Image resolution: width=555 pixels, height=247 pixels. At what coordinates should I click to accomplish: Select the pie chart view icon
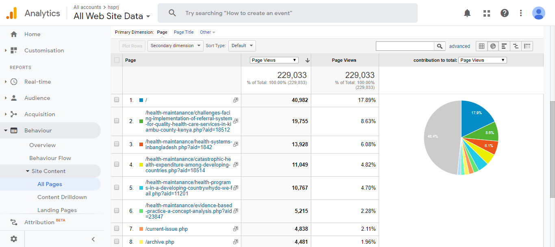[x=493, y=46]
